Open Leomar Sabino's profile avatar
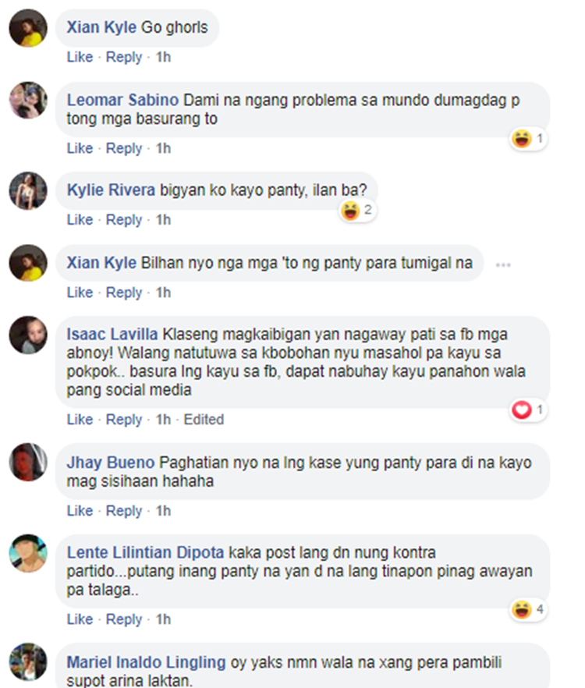 pos(28,100)
